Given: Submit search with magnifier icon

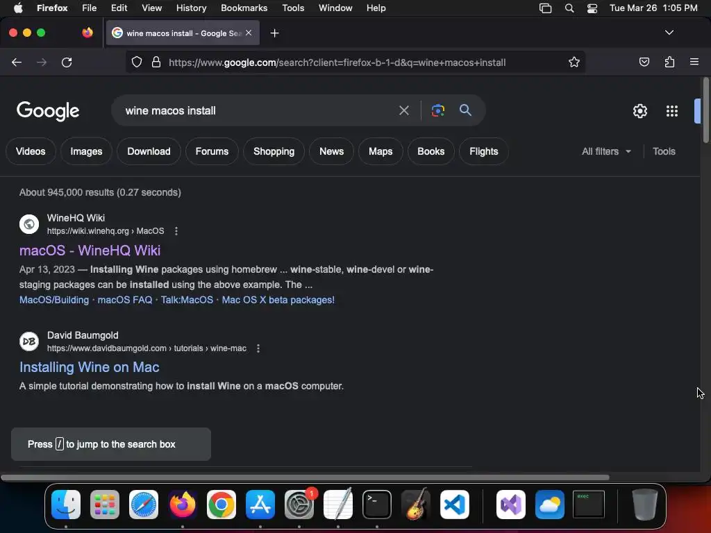Looking at the screenshot, I should click(x=465, y=110).
